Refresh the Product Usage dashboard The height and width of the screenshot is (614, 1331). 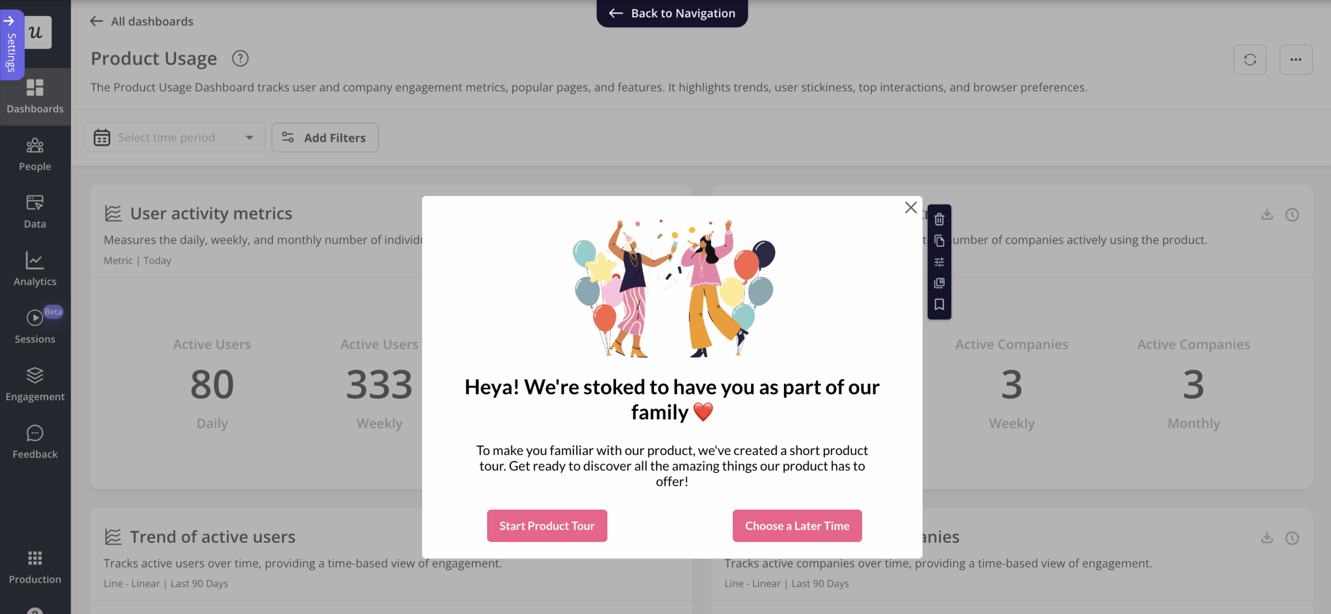point(1250,59)
